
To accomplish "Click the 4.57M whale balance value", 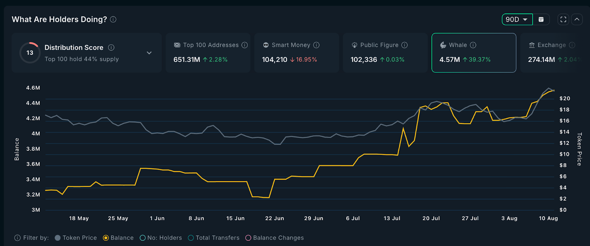I will 450,59.
